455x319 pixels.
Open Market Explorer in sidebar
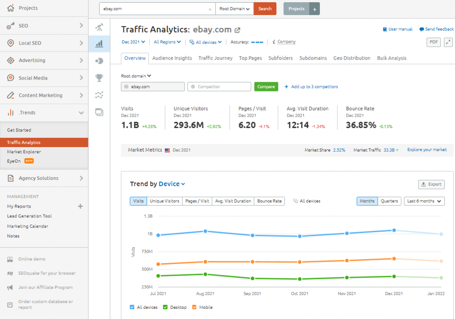(x=24, y=152)
